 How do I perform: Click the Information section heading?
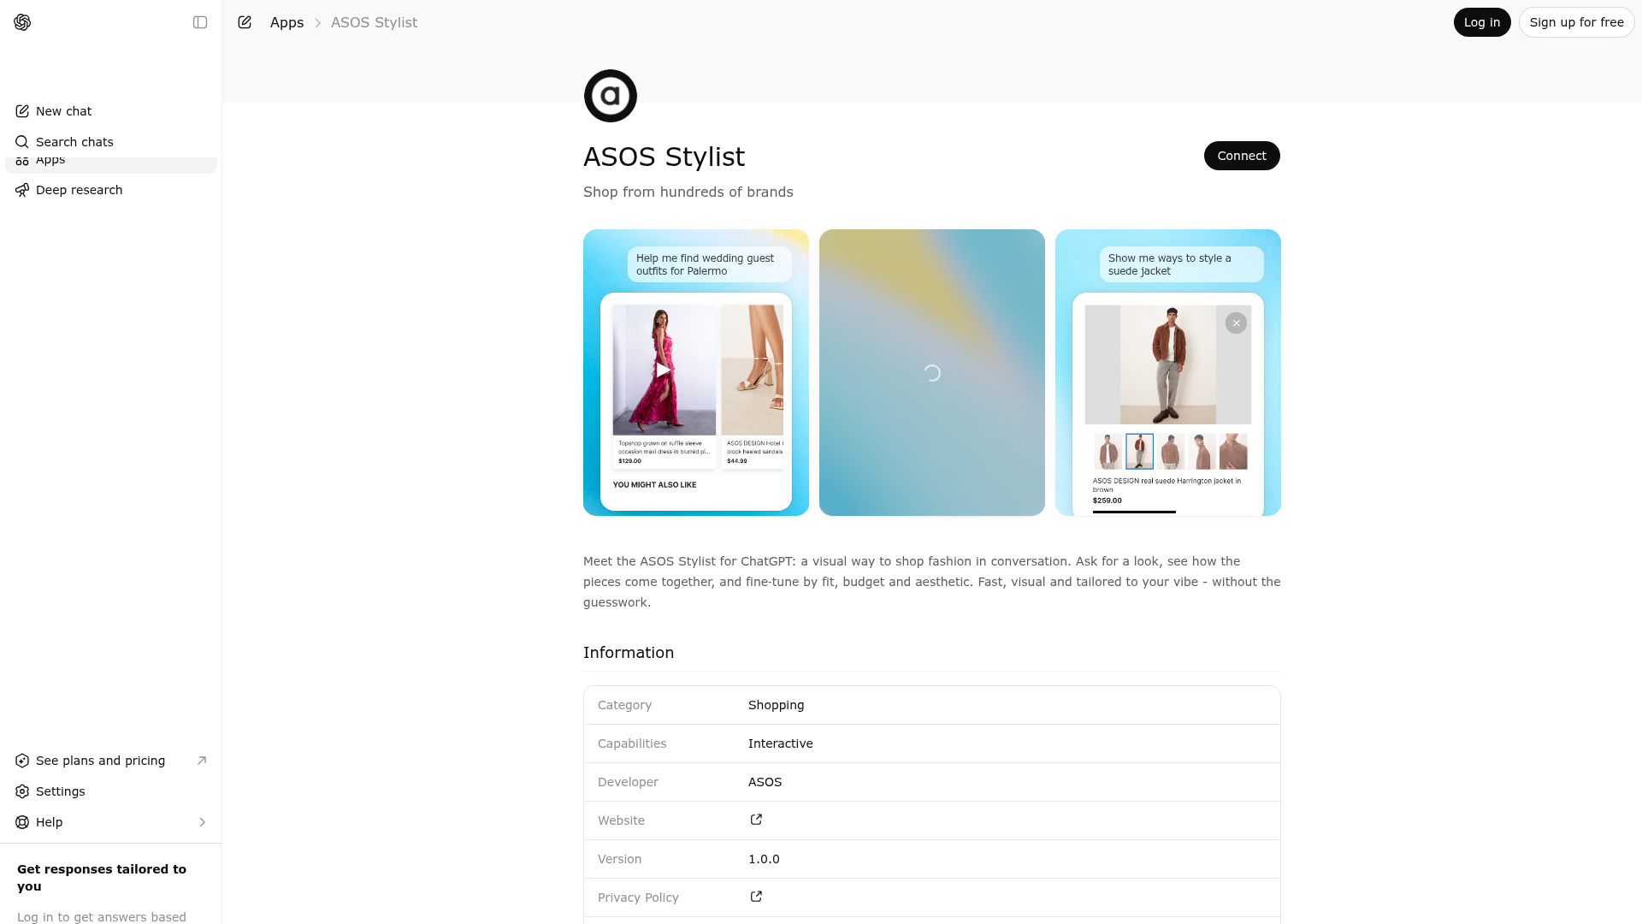point(629,653)
